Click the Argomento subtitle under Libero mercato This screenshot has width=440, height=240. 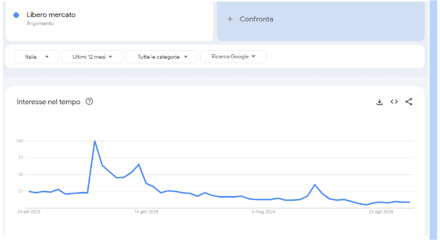pos(40,24)
